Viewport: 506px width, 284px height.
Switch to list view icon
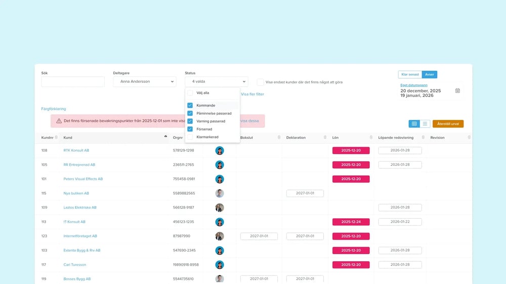coord(425,124)
